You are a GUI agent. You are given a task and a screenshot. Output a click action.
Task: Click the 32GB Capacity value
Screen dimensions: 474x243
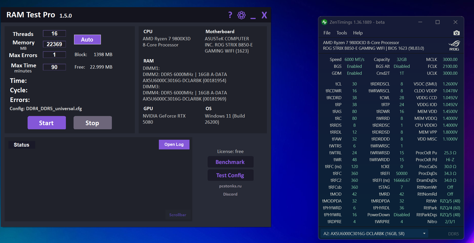402,59
